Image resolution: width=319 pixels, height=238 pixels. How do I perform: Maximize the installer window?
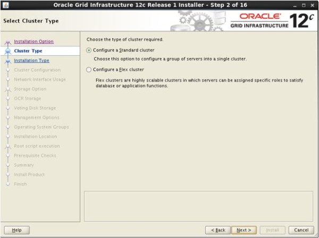[304, 5]
